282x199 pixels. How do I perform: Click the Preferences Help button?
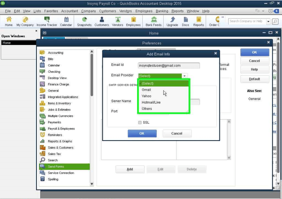255,69
